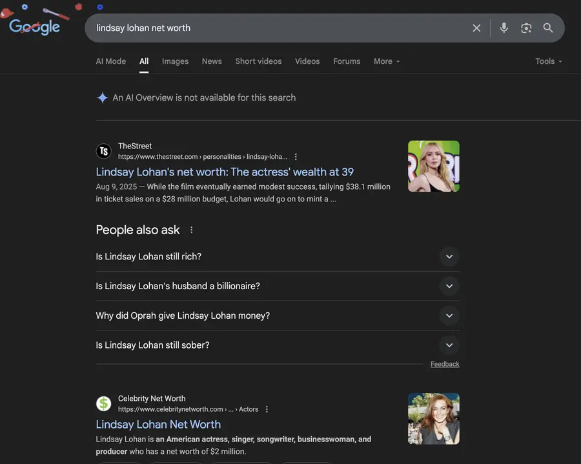
Task: Open options menu for Celebrity Net Worth result
Action: pyautogui.click(x=267, y=409)
